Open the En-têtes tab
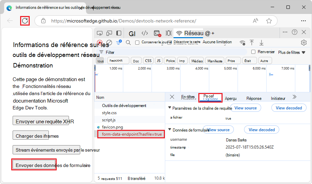The width and height of the screenshot is (312, 184). point(188,97)
